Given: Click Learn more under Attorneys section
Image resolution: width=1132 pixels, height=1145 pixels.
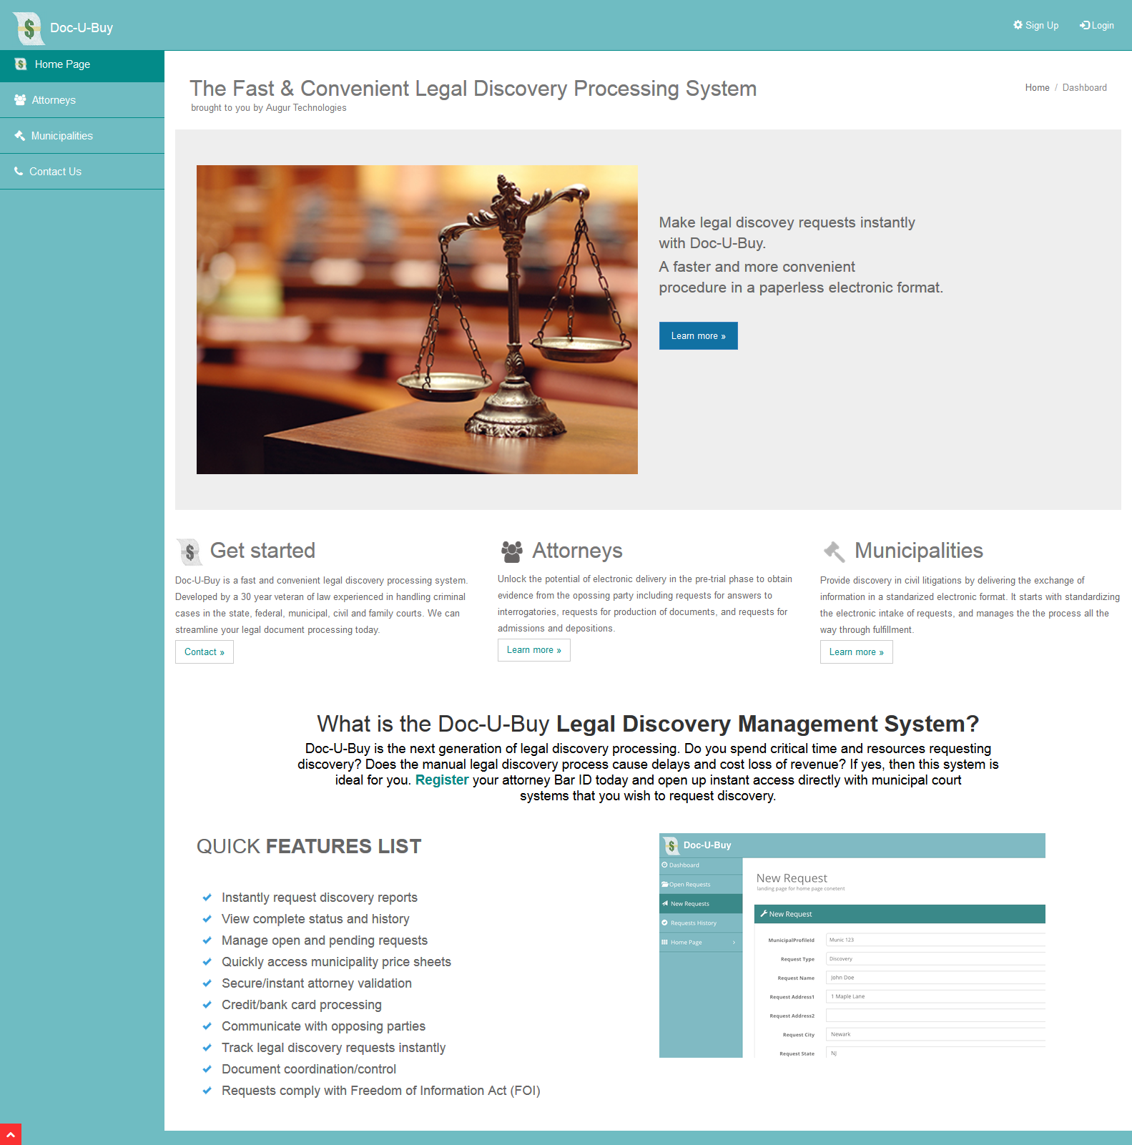Looking at the screenshot, I should [533, 650].
